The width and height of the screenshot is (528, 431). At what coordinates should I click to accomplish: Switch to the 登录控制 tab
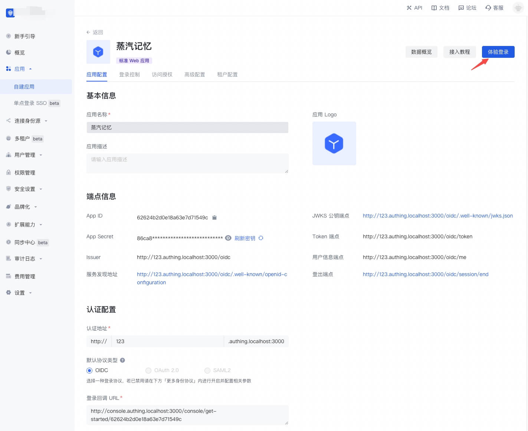[x=129, y=74]
